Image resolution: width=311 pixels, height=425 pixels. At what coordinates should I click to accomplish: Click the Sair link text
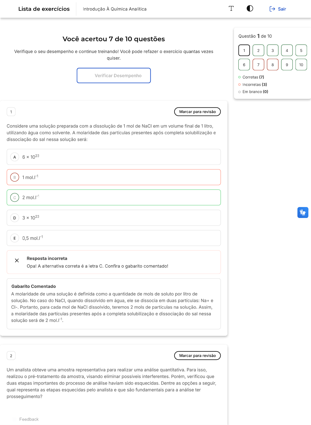[x=282, y=9]
